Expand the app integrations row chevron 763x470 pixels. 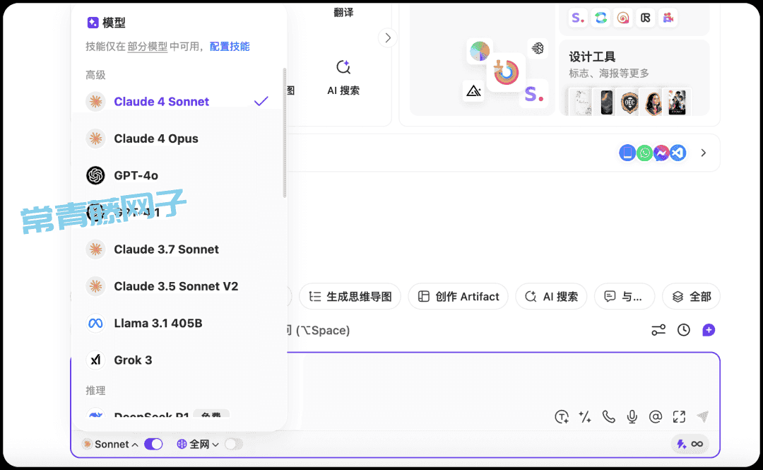coord(703,153)
